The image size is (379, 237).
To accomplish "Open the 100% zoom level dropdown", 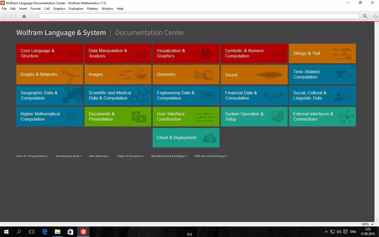I will [367, 224].
